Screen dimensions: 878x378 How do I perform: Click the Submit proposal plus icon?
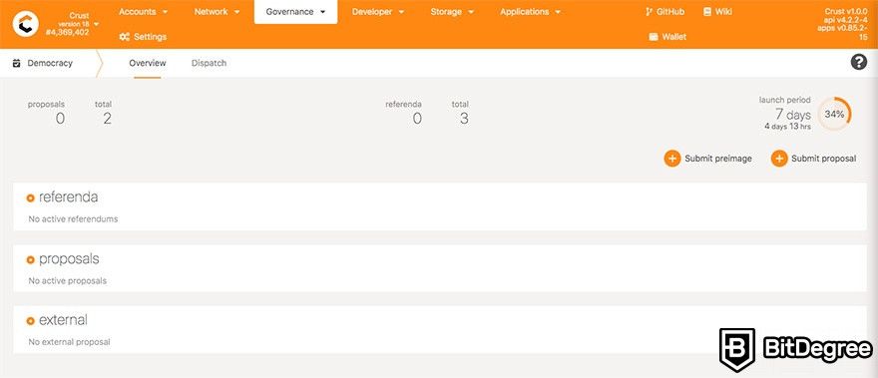779,159
